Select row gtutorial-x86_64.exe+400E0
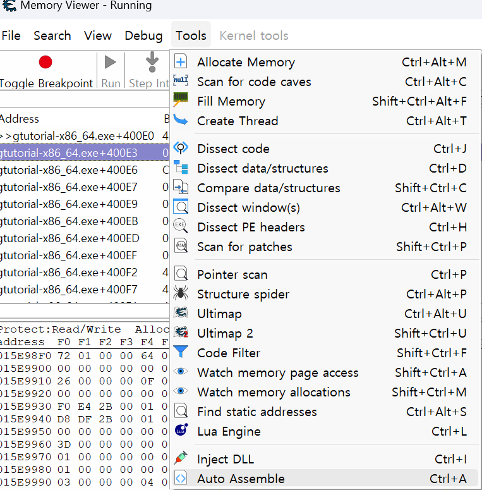The image size is (482, 490). (x=84, y=136)
